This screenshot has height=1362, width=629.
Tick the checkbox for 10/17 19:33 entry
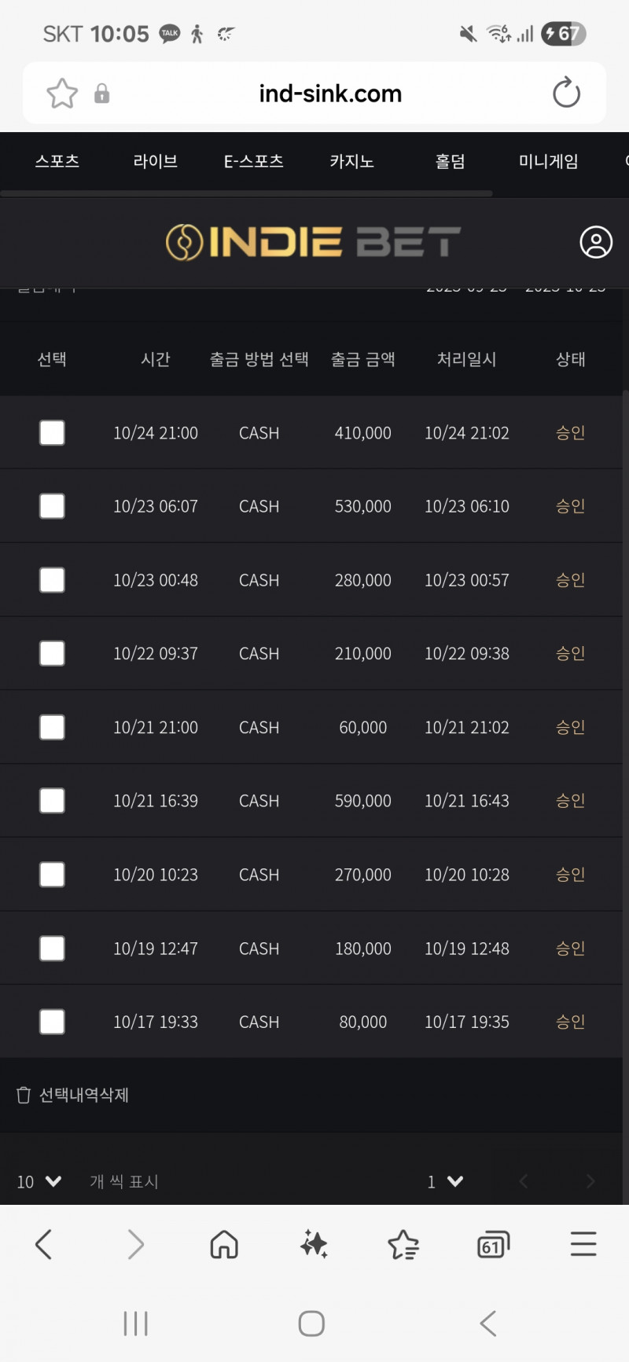52,1022
